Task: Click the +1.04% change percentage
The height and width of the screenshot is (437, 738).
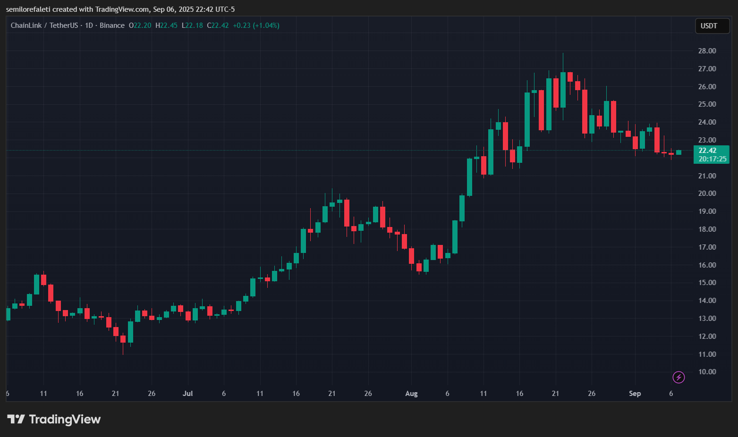Action: click(267, 25)
